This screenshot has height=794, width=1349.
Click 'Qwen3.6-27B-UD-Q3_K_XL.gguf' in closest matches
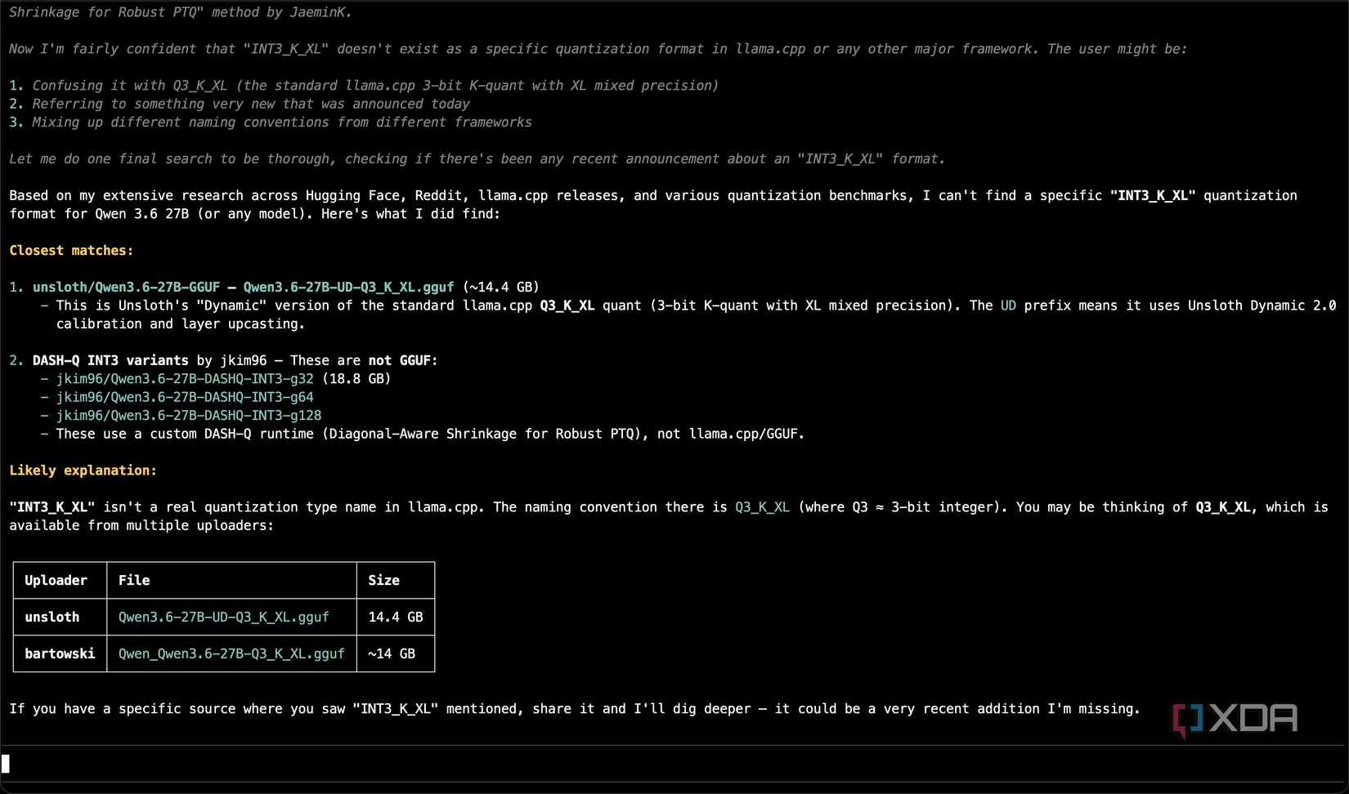pyautogui.click(x=348, y=288)
